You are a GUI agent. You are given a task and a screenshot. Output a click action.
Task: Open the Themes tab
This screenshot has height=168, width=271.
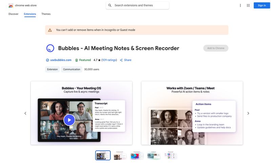[x=46, y=14]
